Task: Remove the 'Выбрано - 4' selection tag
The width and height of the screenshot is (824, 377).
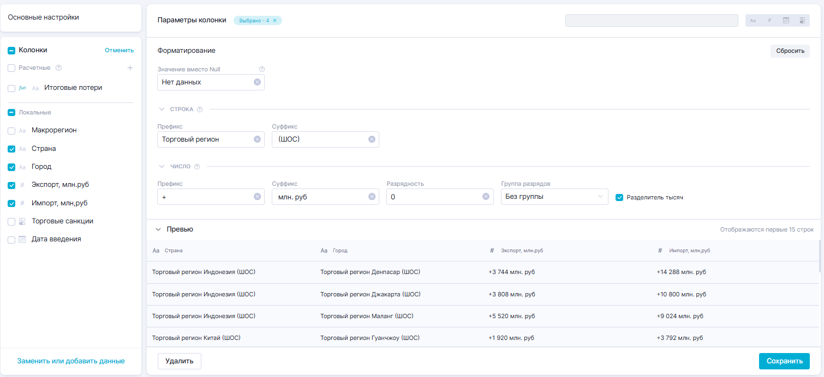Action: pyautogui.click(x=275, y=21)
